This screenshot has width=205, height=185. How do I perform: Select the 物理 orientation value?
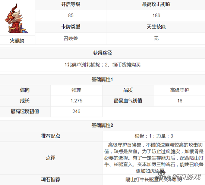coord(76,90)
